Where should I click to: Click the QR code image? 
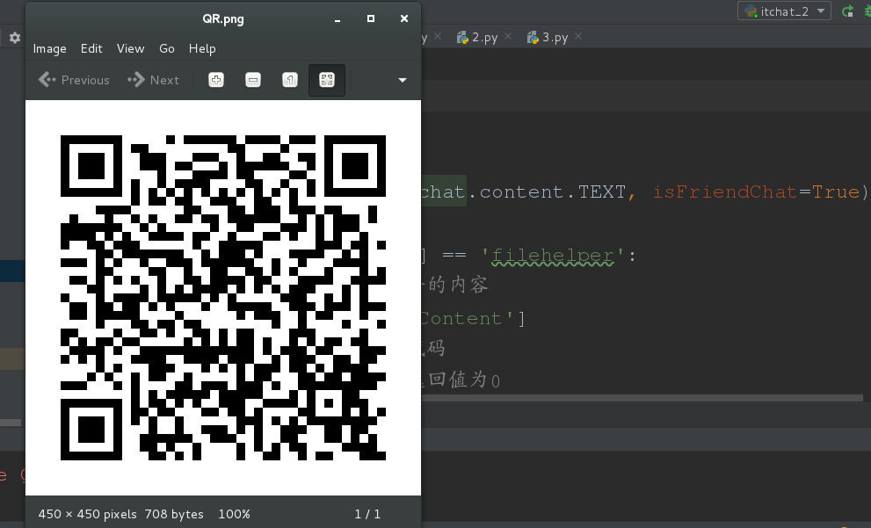[x=222, y=297]
